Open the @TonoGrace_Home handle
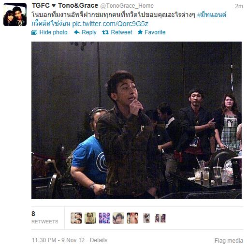 127,6
